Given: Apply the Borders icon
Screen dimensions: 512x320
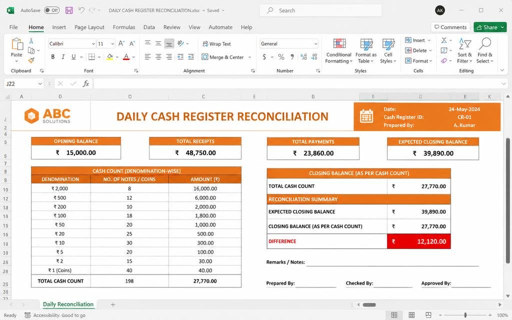Looking at the screenshot, I should (x=92, y=57).
